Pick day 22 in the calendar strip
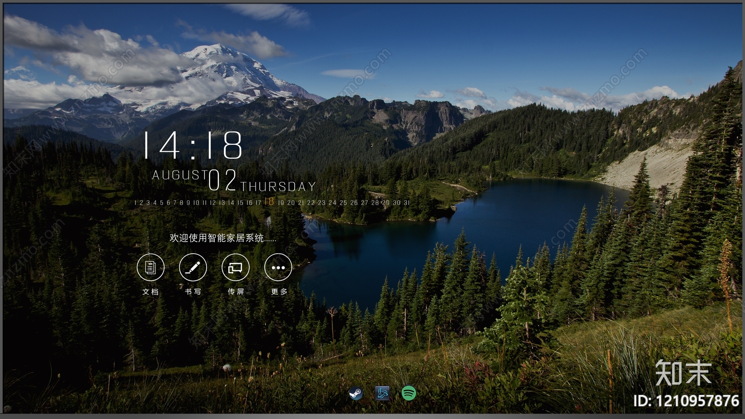 pos(311,203)
